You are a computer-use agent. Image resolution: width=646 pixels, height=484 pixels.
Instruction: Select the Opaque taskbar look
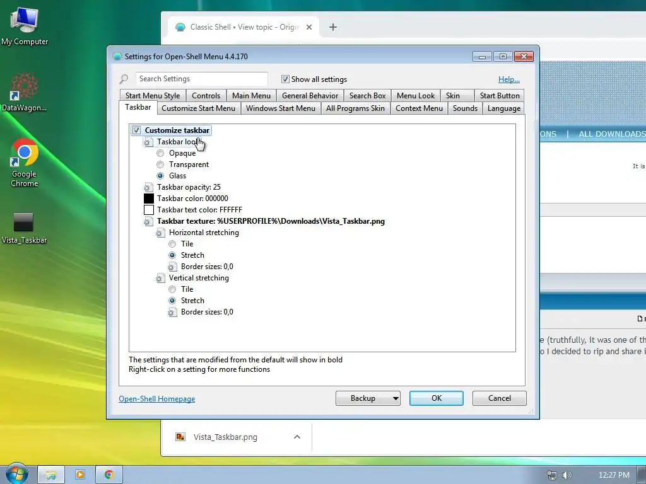pos(160,153)
